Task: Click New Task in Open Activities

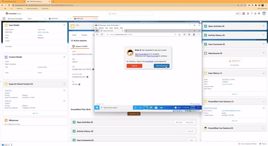Action: 179,122
